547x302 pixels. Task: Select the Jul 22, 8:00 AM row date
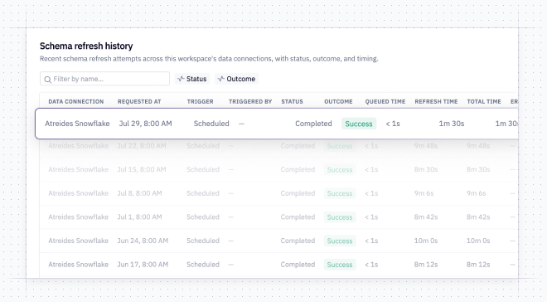pyautogui.click(x=141, y=146)
